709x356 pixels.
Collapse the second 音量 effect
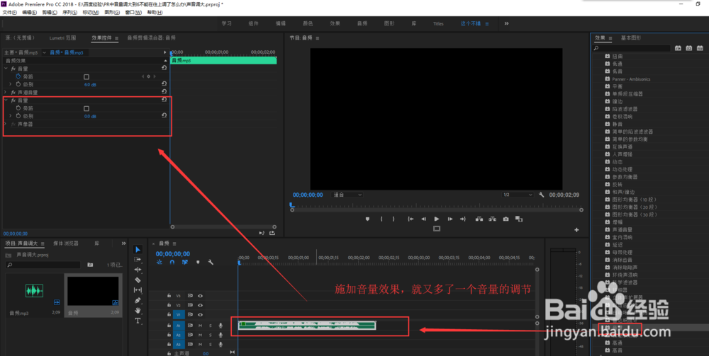click(6, 101)
